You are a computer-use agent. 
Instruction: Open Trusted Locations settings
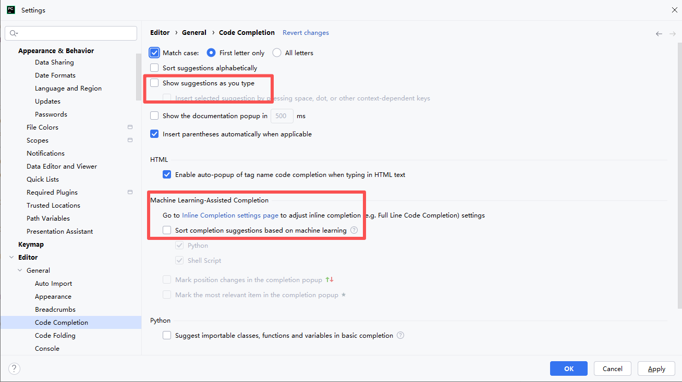click(53, 205)
